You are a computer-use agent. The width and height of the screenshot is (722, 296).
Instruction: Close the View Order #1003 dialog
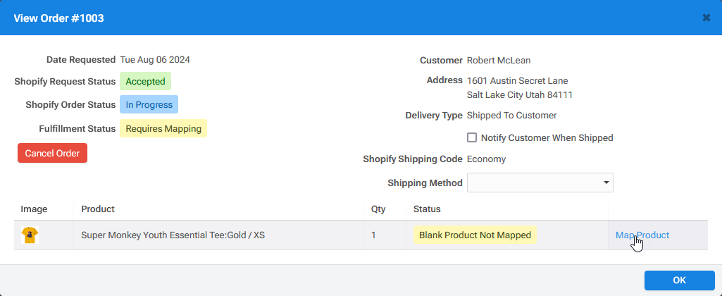pos(707,18)
